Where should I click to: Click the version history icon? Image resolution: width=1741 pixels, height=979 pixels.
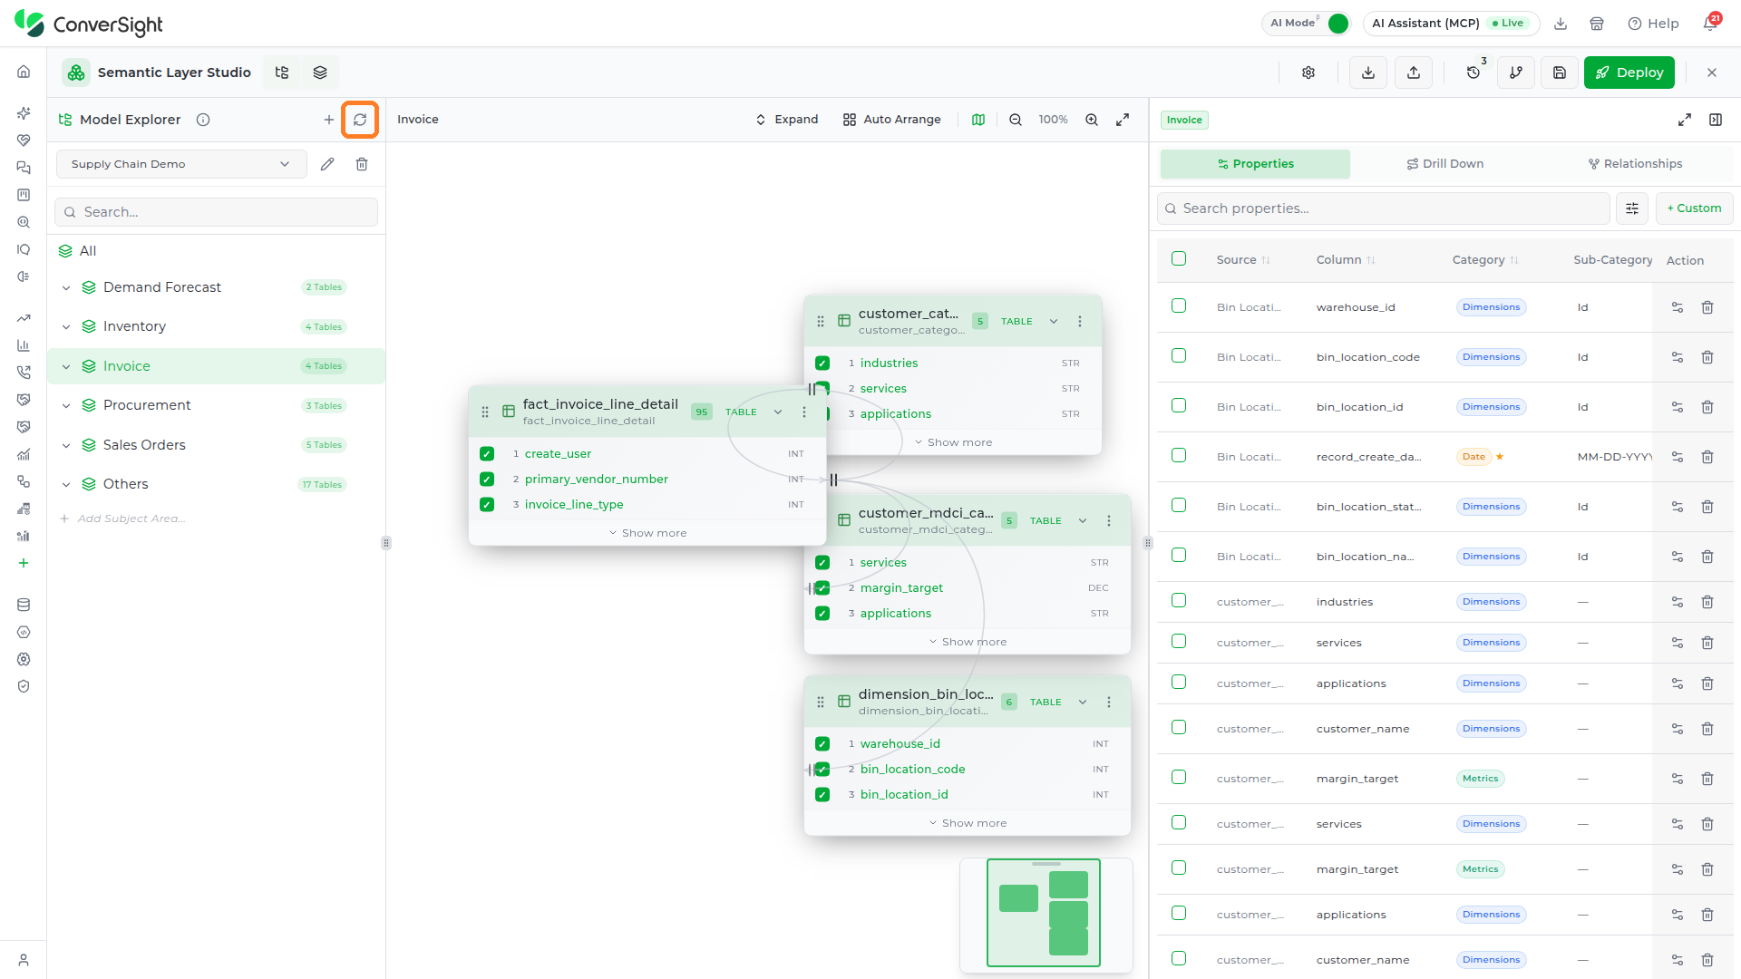pyautogui.click(x=1474, y=73)
